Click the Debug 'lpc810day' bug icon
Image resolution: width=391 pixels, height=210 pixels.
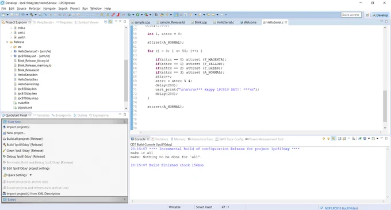click(4, 156)
